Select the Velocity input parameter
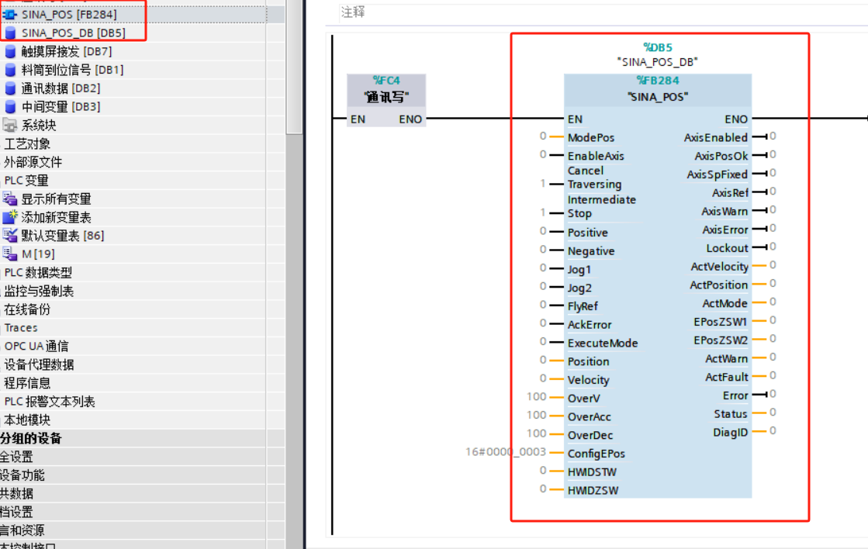The height and width of the screenshot is (549, 868). 588,380
